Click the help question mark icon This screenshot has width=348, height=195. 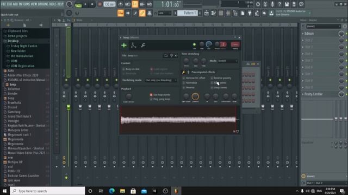(x=279, y=4)
